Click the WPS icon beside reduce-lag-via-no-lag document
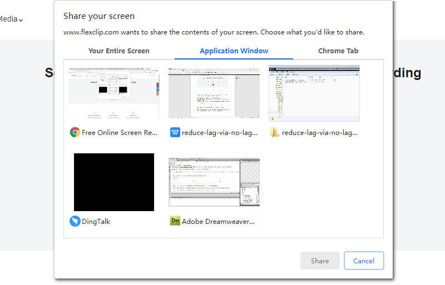Screen dimensions: 445x285 click(175, 132)
